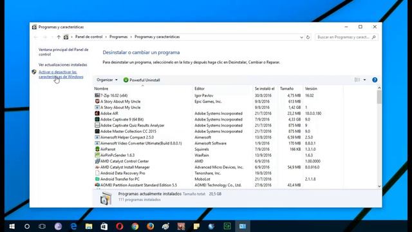Click the Tenorshare, Inc. editor cell
The height and width of the screenshot is (232, 412).
207,173
